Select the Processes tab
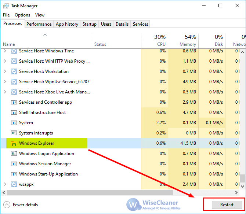The width and height of the screenshot is (246, 214). click(13, 23)
